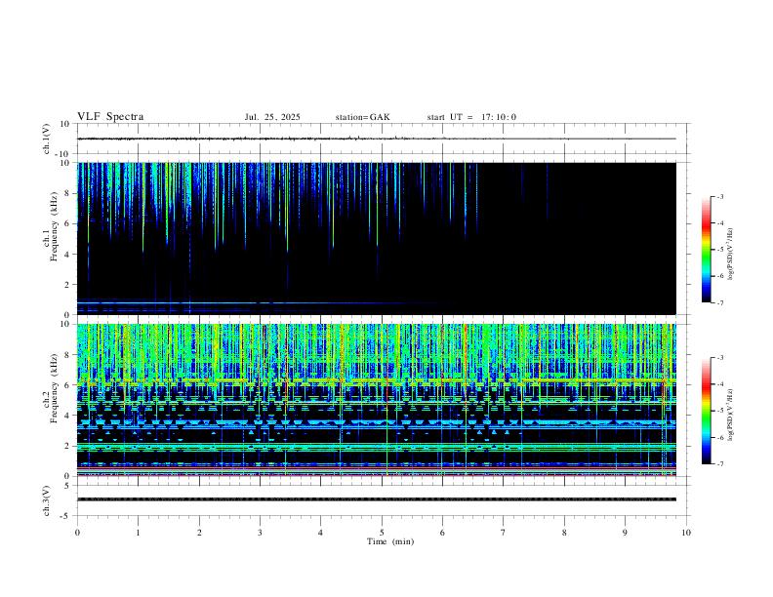This screenshot has width=773, height=597.
Task: Click the time axis tick label "8"
Action: click(564, 533)
